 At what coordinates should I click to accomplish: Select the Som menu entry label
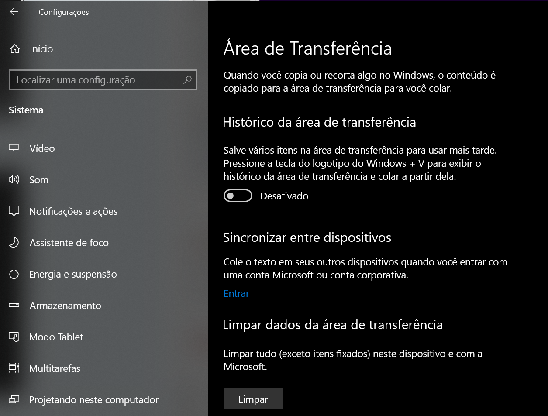[39, 180]
